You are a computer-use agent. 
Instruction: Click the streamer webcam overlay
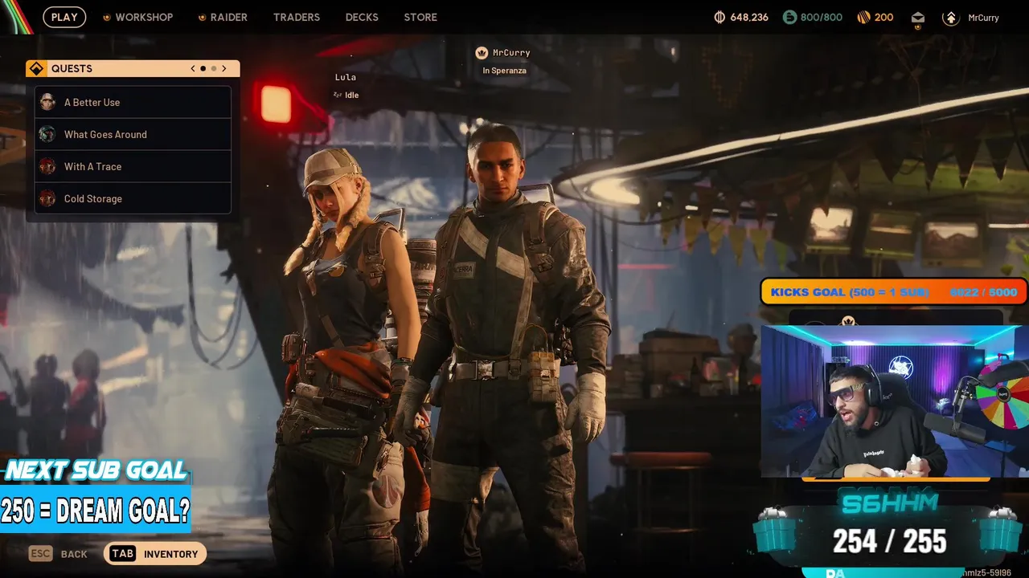[x=894, y=401]
